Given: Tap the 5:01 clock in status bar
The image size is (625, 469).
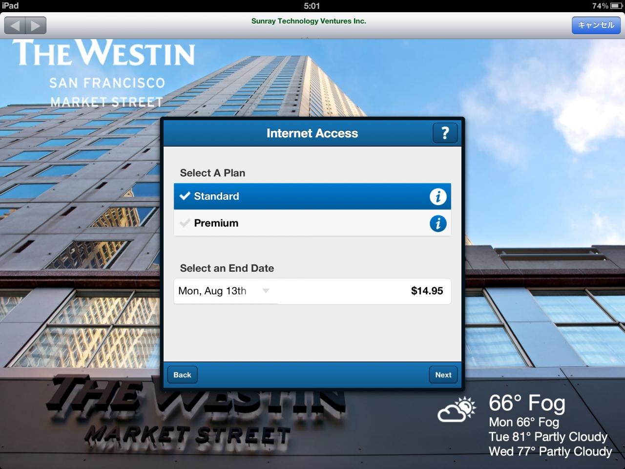Looking at the screenshot, I should point(312,6).
